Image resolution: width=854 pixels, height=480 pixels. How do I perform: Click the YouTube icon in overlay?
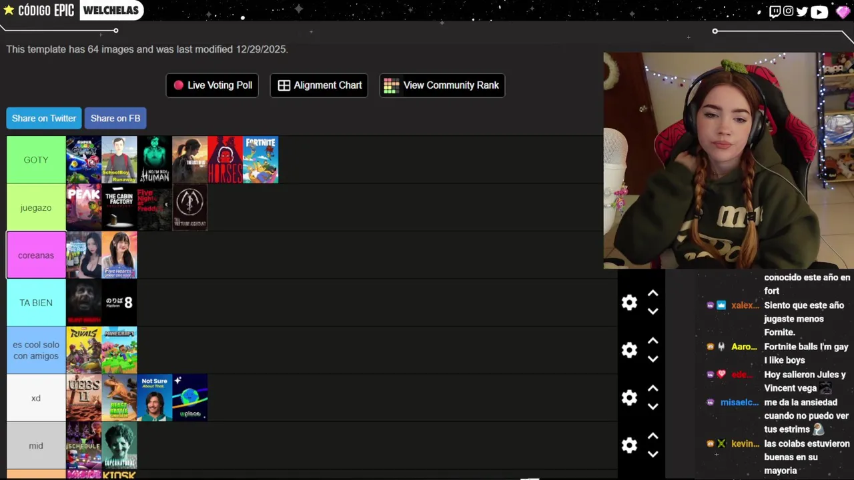pyautogui.click(x=819, y=11)
